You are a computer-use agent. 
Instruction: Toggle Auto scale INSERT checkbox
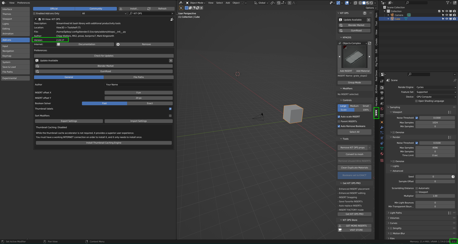point(339,117)
